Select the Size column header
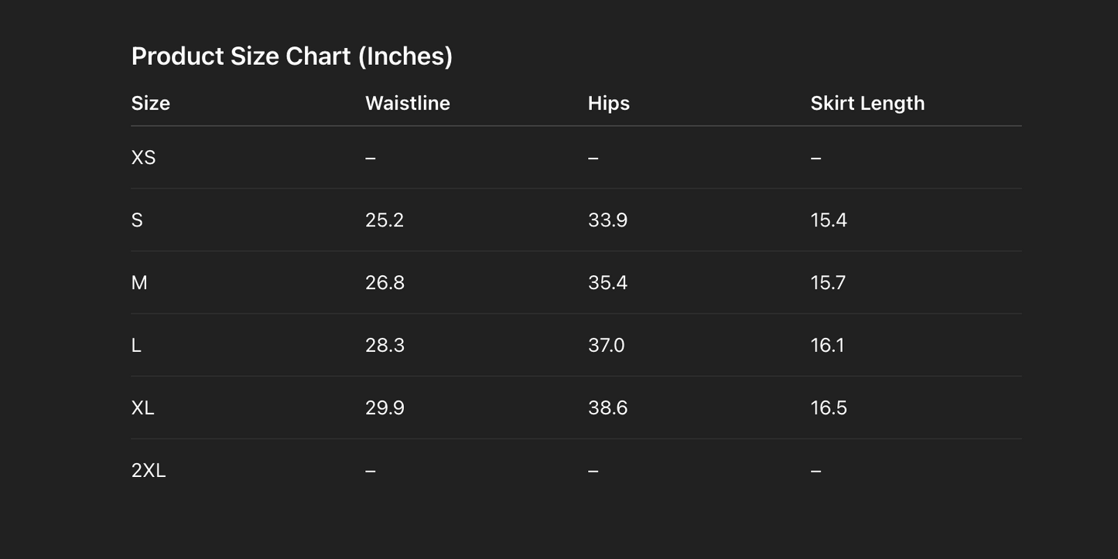The image size is (1118, 559). pos(151,104)
